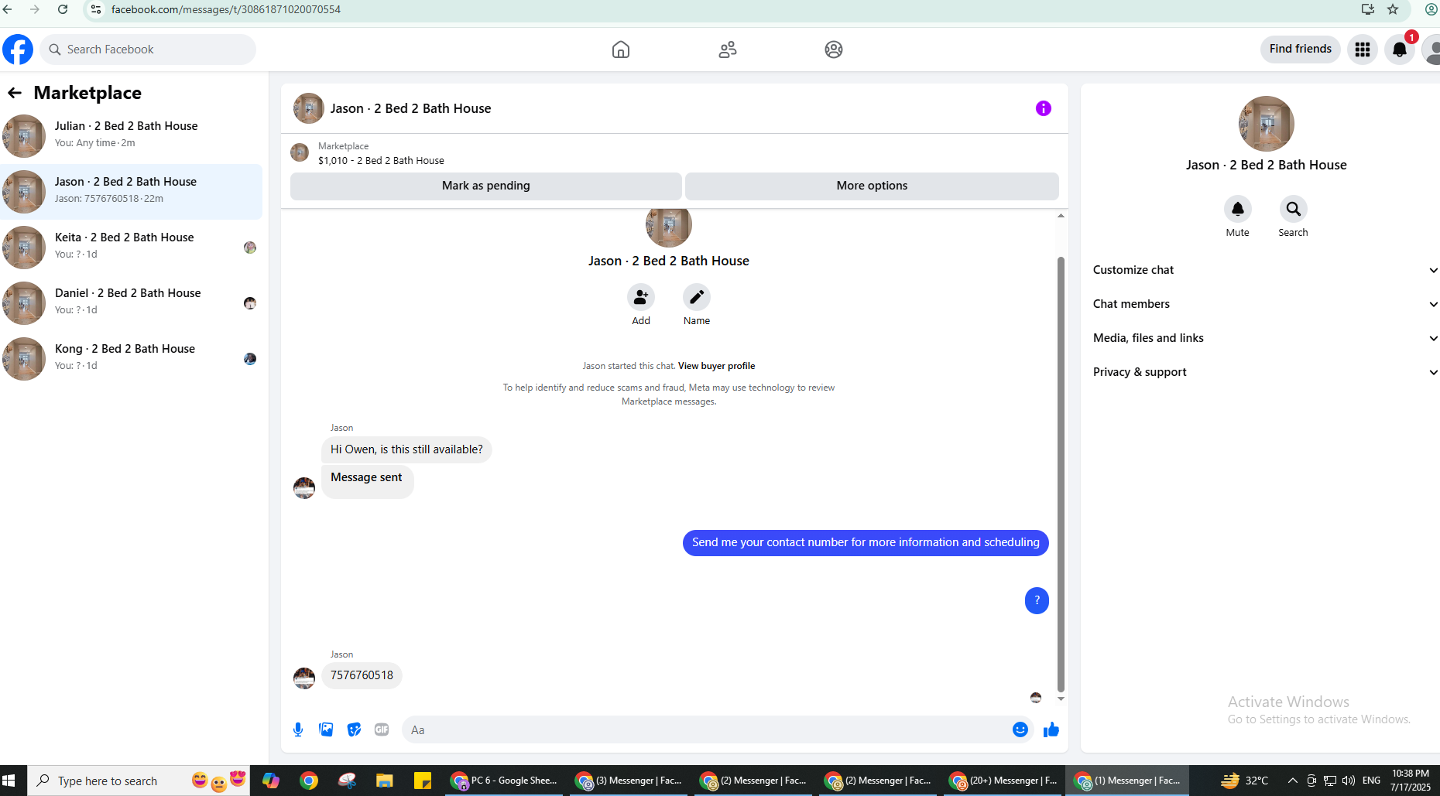This screenshot has height=796, width=1440.
Task: Open Julian's 2 Bed 2 Bath House chat
Action: pos(132,136)
